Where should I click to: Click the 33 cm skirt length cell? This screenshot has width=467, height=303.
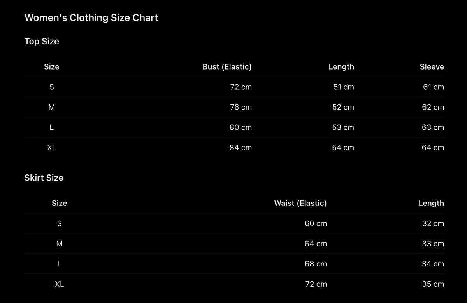point(433,244)
